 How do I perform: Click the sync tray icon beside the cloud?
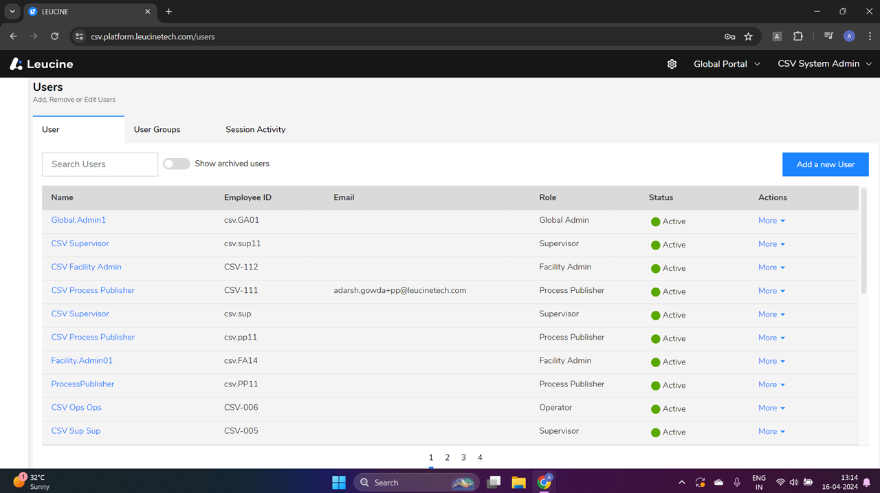700,482
